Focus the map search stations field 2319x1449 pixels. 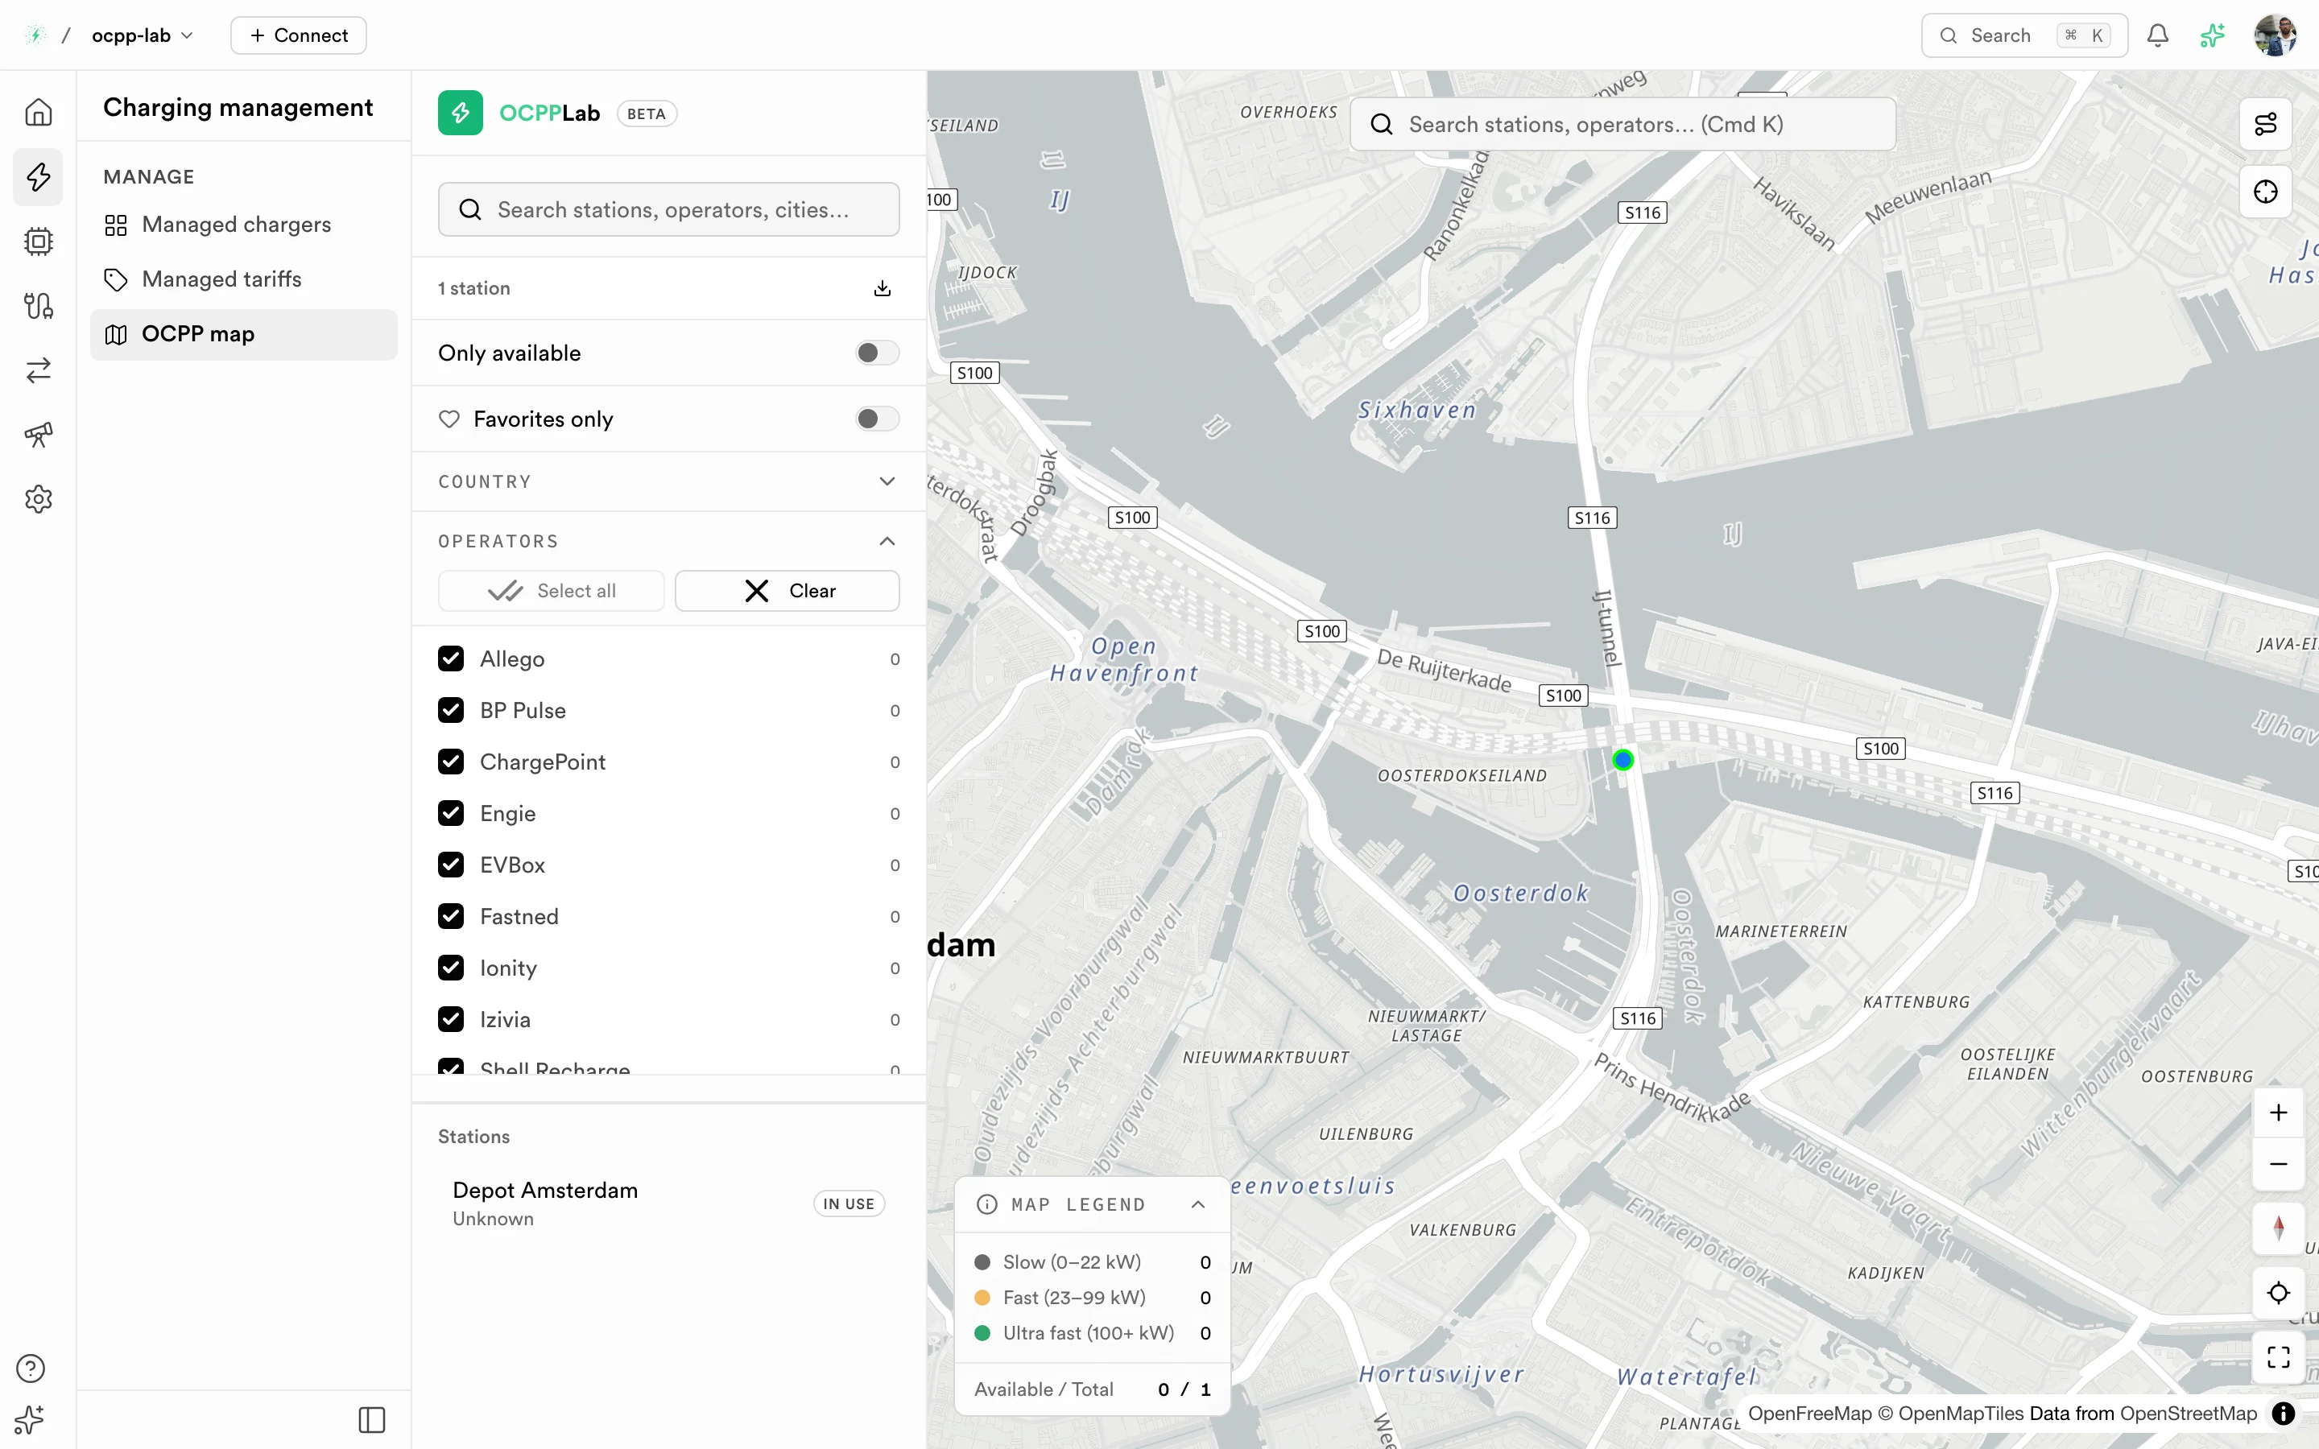pyautogui.click(x=1622, y=124)
